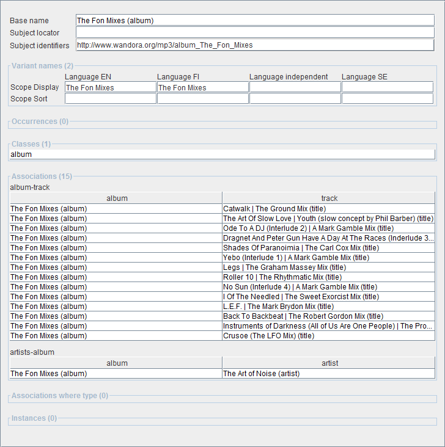Click the 'album-track' association type label
The width and height of the screenshot is (445, 447).
[x=30, y=187]
